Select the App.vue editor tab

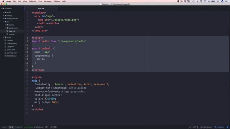click(41, 9)
